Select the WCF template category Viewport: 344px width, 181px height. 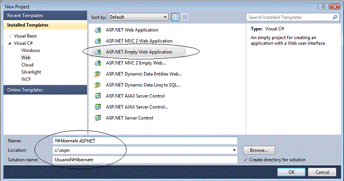pos(26,79)
